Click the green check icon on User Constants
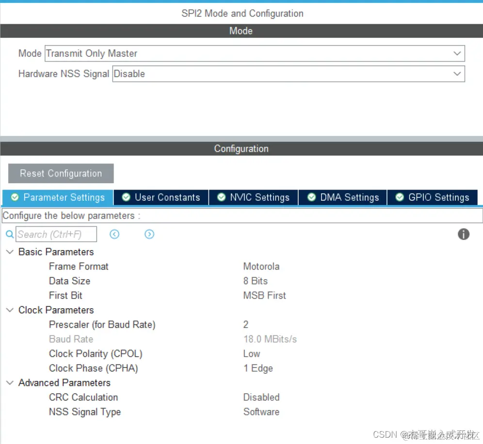This screenshot has width=483, height=444. [x=126, y=197]
